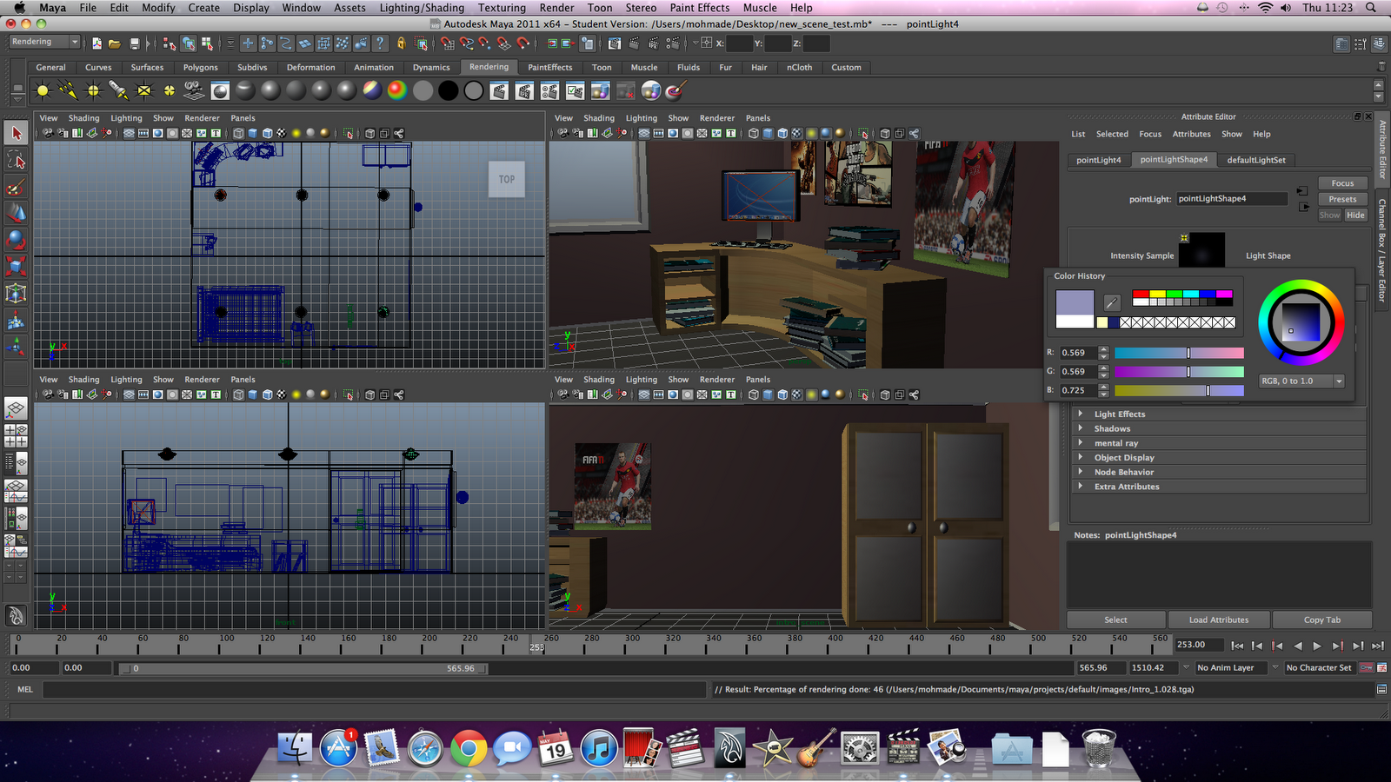The height and width of the screenshot is (782, 1391).
Task: Select the arrow Select Tool in the toolbox
Action: tap(16, 132)
